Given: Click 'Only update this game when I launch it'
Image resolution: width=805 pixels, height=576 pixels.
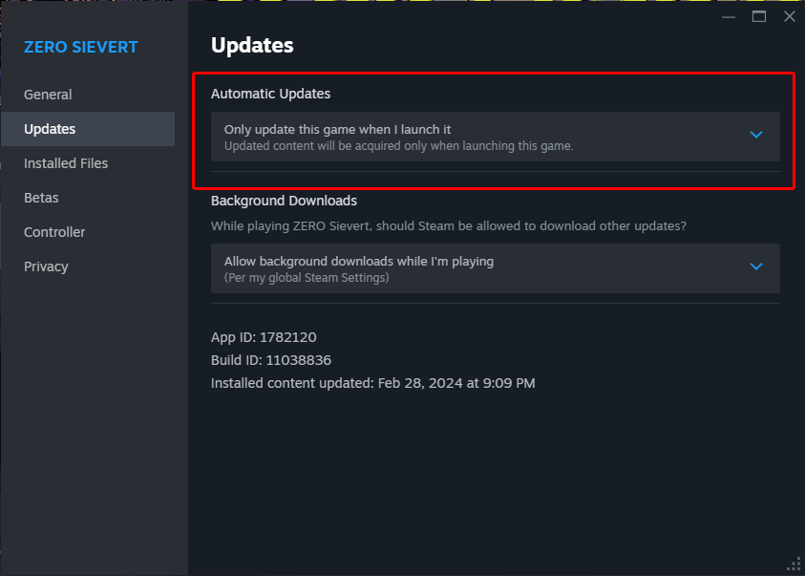Looking at the screenshot, I should (x=337, y=129).
